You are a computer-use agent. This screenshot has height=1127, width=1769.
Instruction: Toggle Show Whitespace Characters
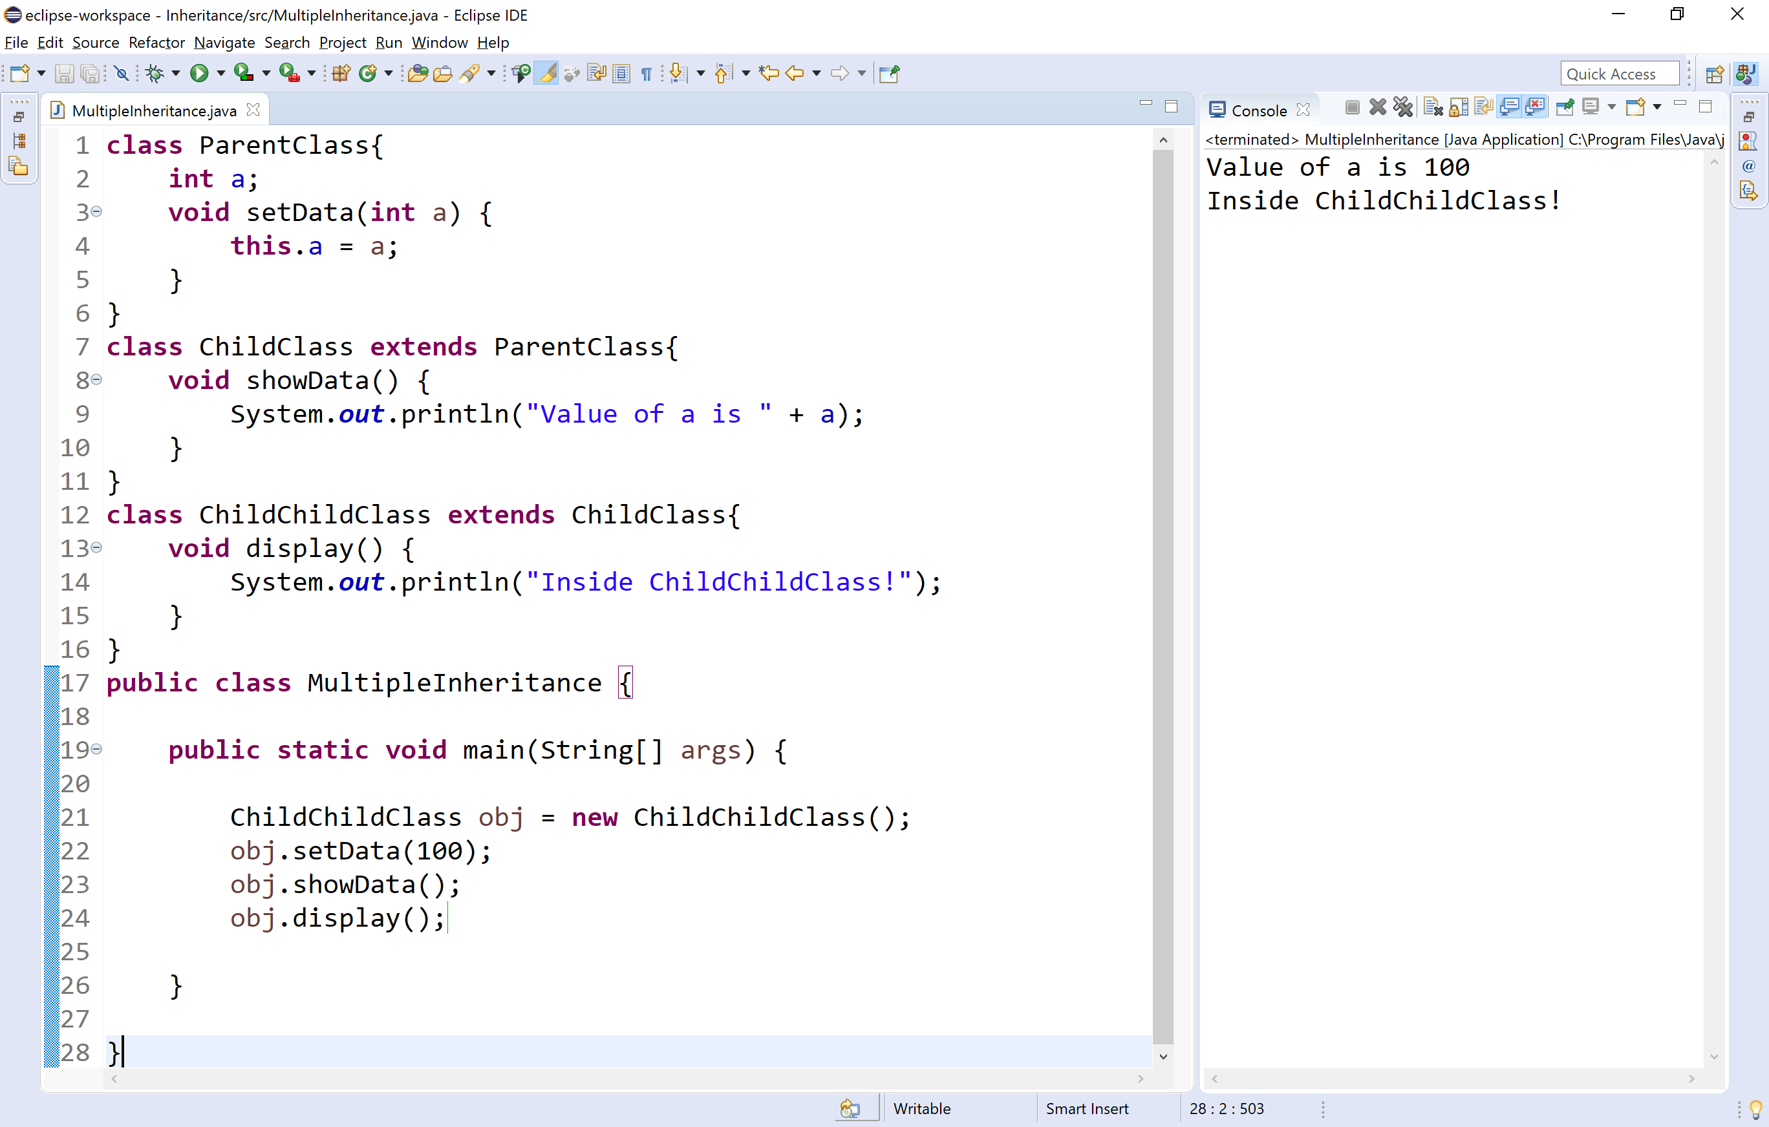[645, 72]
